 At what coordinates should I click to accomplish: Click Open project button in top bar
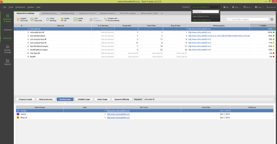tap(236, 7)
